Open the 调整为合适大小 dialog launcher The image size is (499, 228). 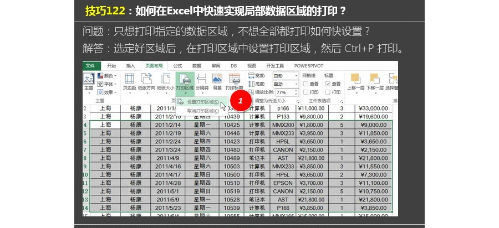[x=298, y=101]
